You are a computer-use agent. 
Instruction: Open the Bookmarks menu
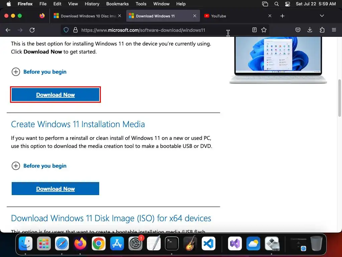point(117,4)
